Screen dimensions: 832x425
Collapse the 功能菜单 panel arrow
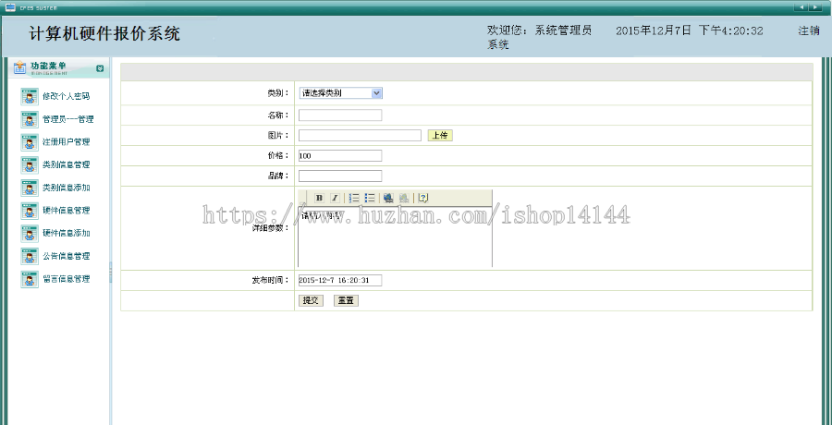click(x=100, y=68)
